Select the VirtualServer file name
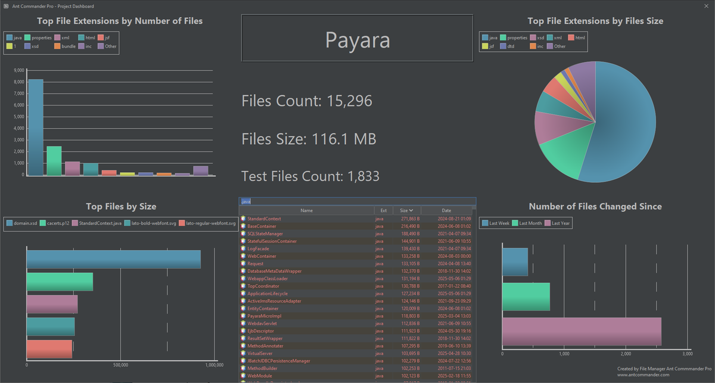Viewport: 715px width, 383px height. coord(260,353)
